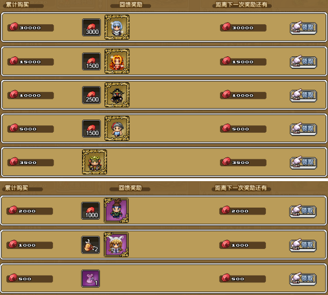The width and height of the screenshot is (328, 295).
Task: Claim the 30000 gem tier reward
Action: tap(303, 28)
